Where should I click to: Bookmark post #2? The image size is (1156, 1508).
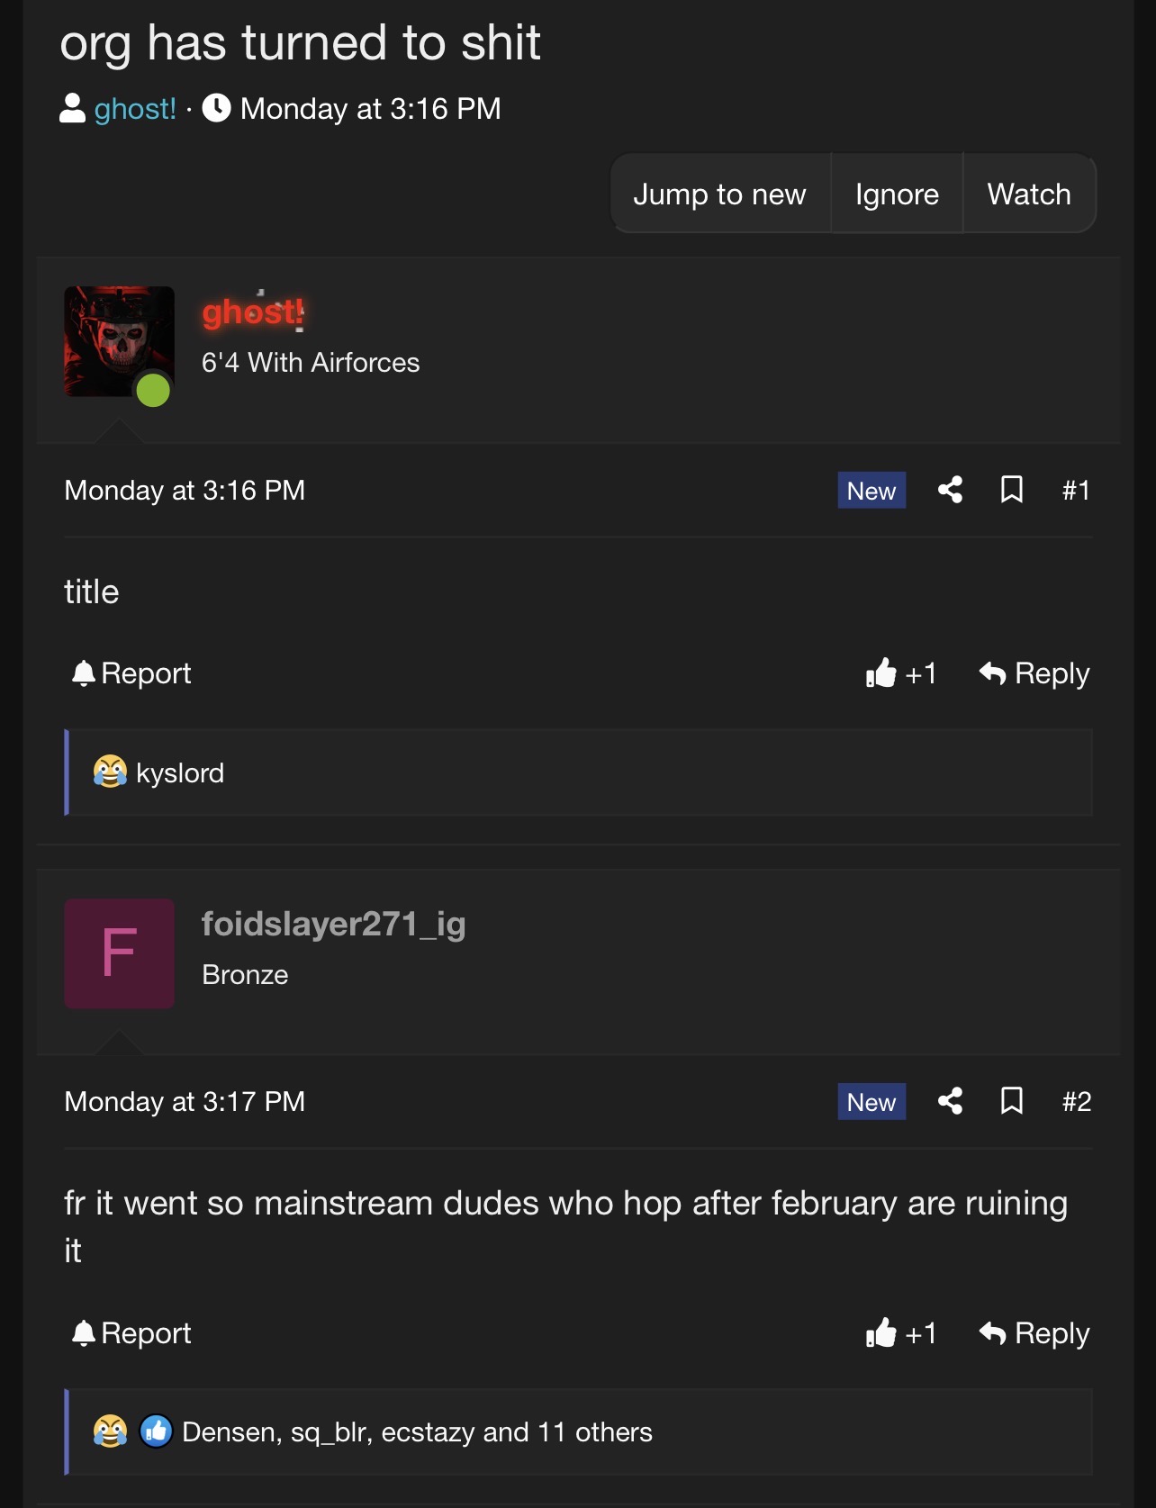(x=1011, y=1101)
